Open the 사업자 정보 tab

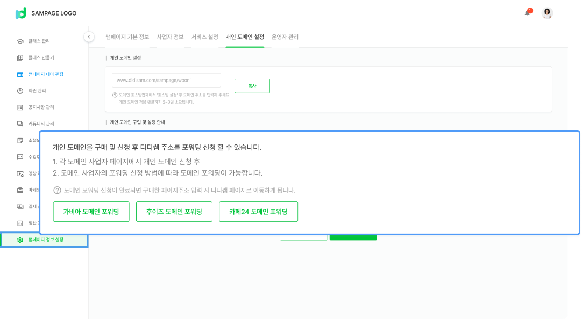(x=170, y=37)
